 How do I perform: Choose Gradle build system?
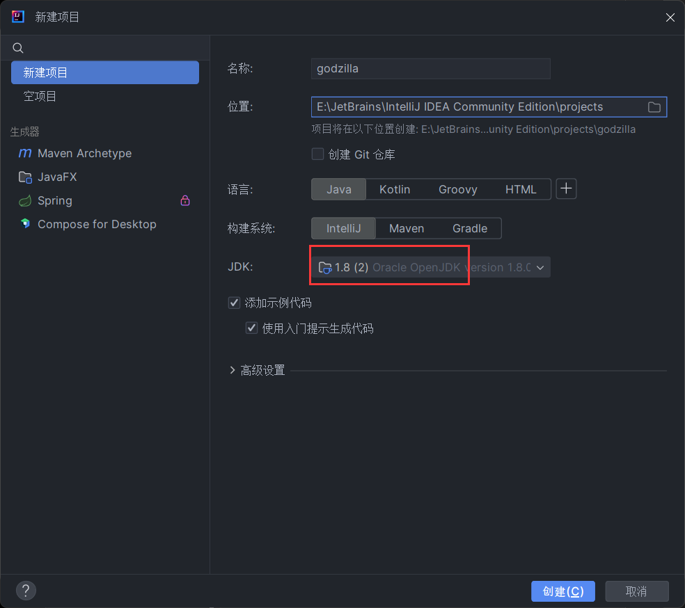pyautogui.click(x=470, y=228)
